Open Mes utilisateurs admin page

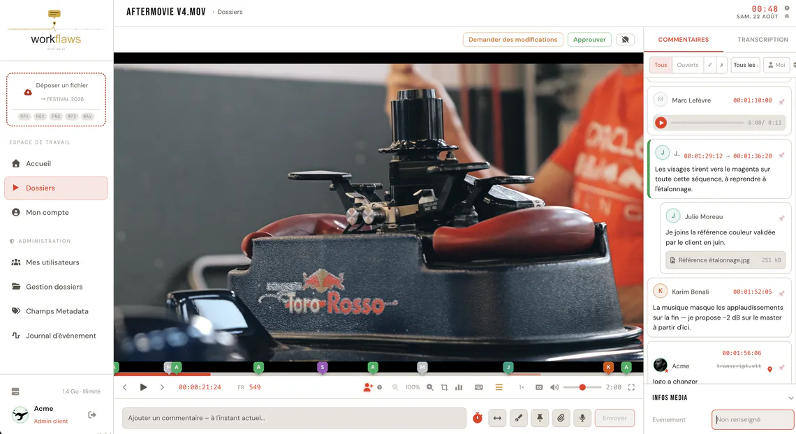coord(56,262)
